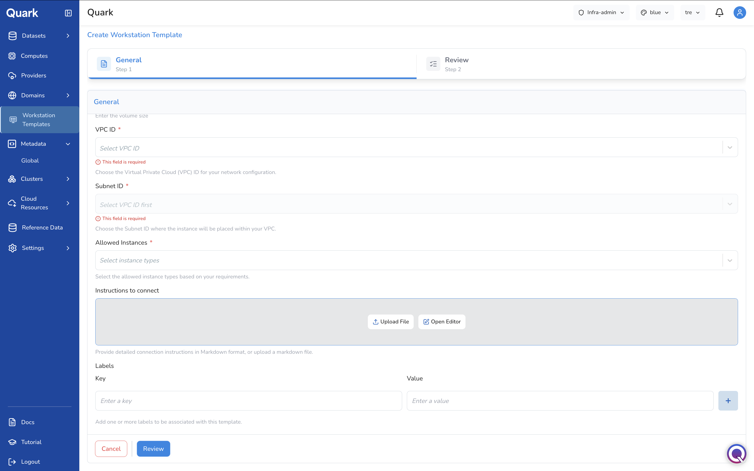The height and width of the screenshot is (471, 754).
Task: Open Subnet ID dropdown
Action: pyautogui.click(x=416, y=204)
